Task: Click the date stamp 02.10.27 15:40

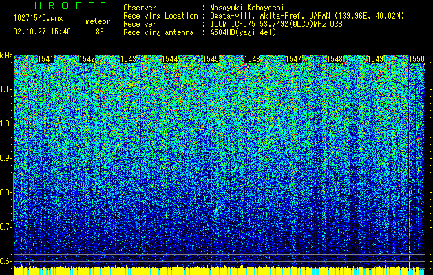Action: [42, 32]
